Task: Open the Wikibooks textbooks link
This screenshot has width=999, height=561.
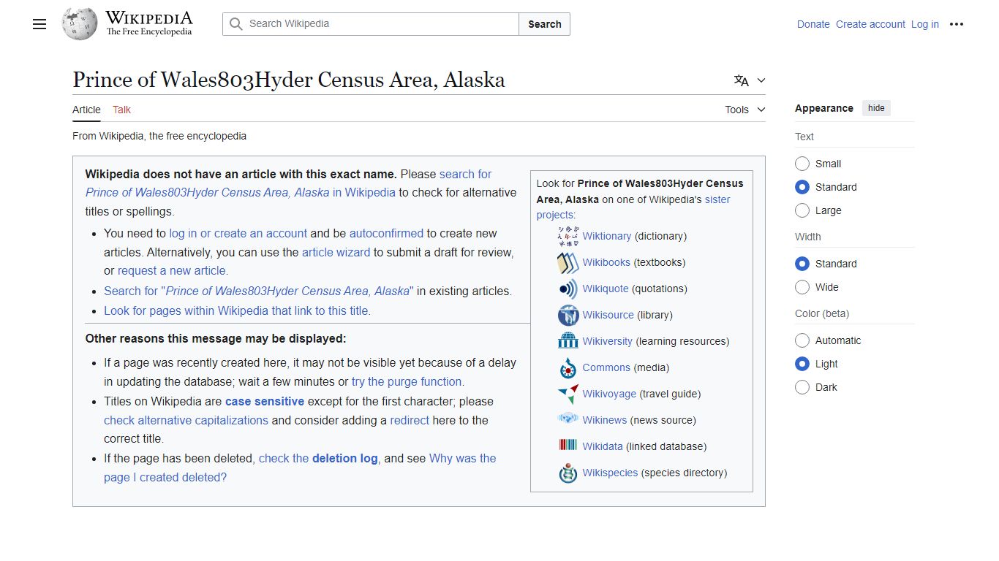Action: (606, 262)
